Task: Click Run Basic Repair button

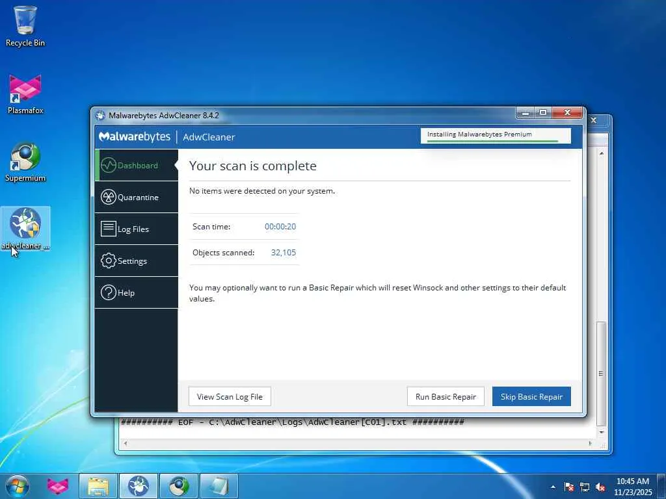Action: pos(446,396)
